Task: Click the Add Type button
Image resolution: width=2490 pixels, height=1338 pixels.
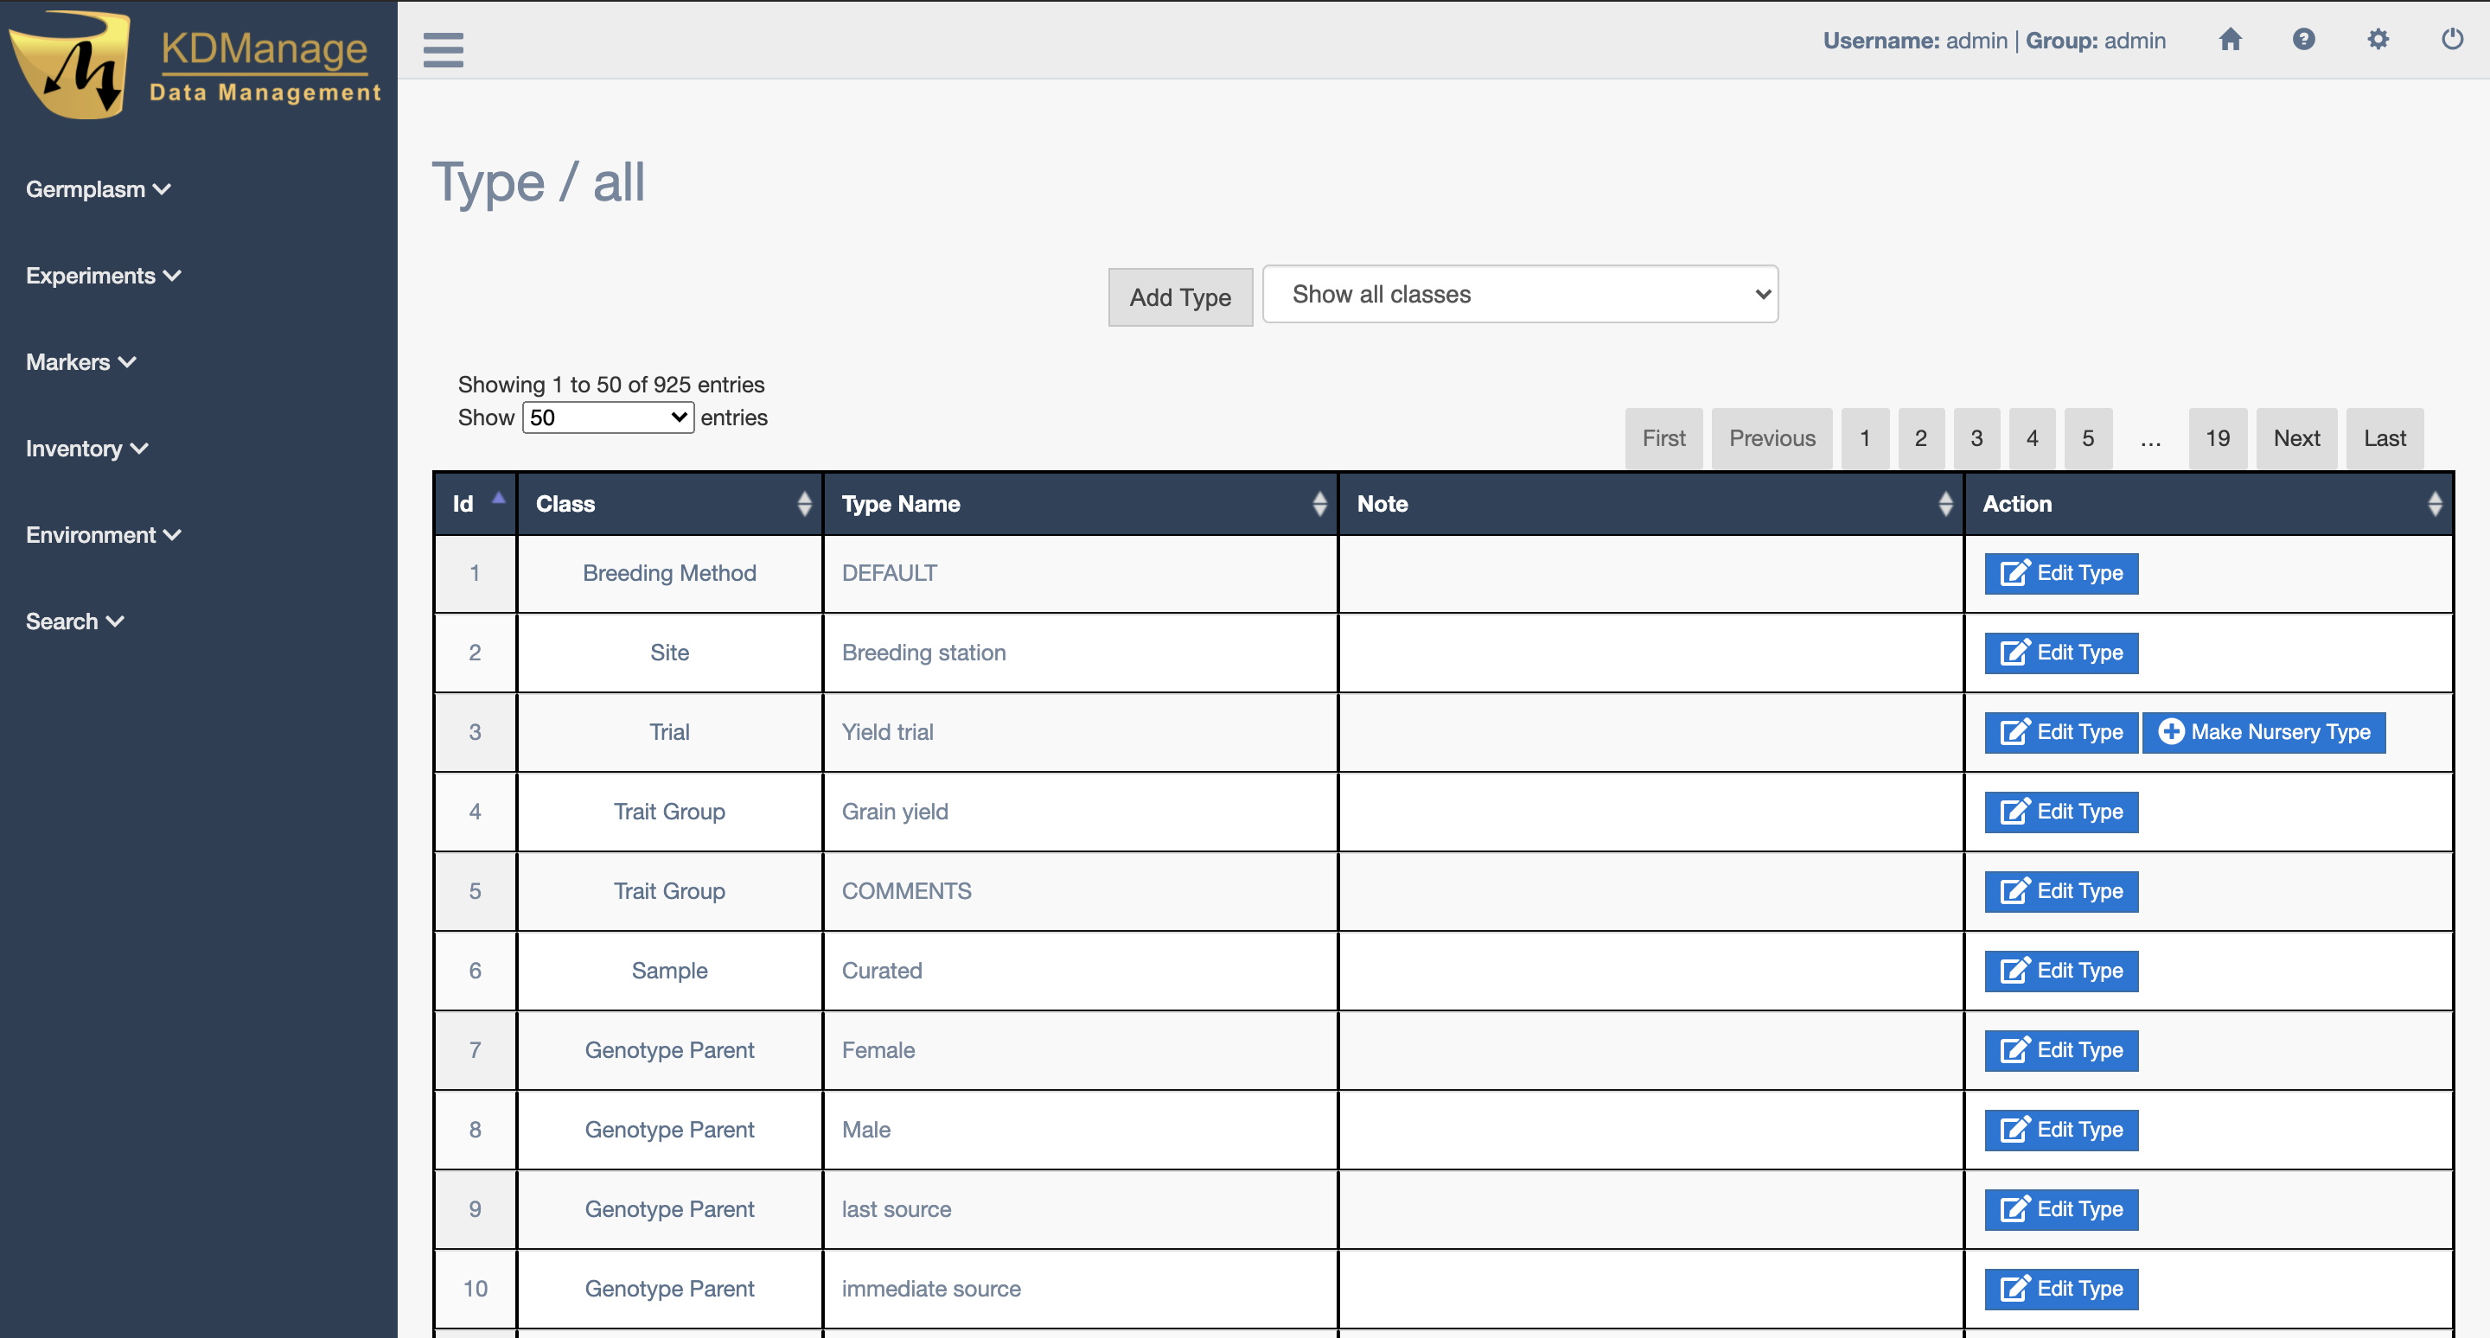Action: [x=1179, y=297]
